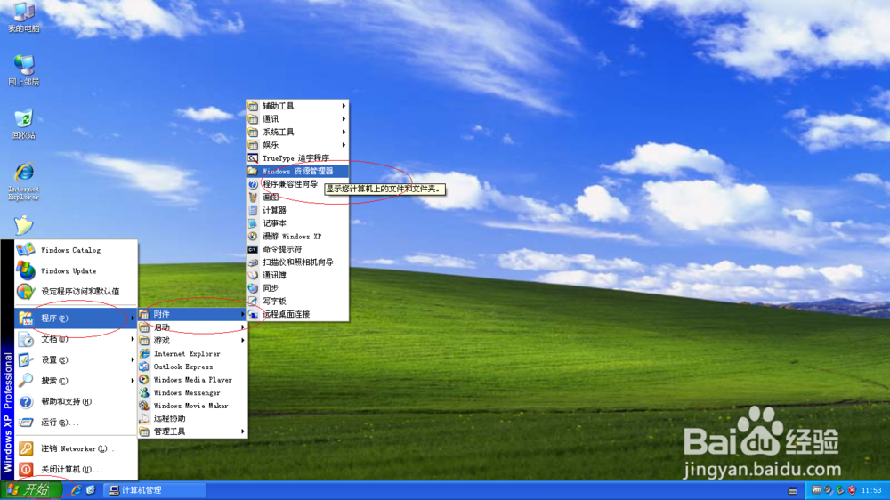Open the My Computer desktop icon
The width and height of the screenshot is (890, 500).
[x=24, y=17]
